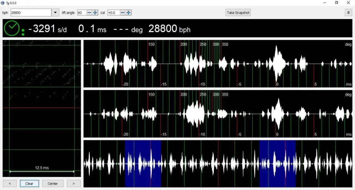Click the 12.5 ms scale bar in paper strip
The width and height of the screenshot is (355, 190).
click(42, 171)
